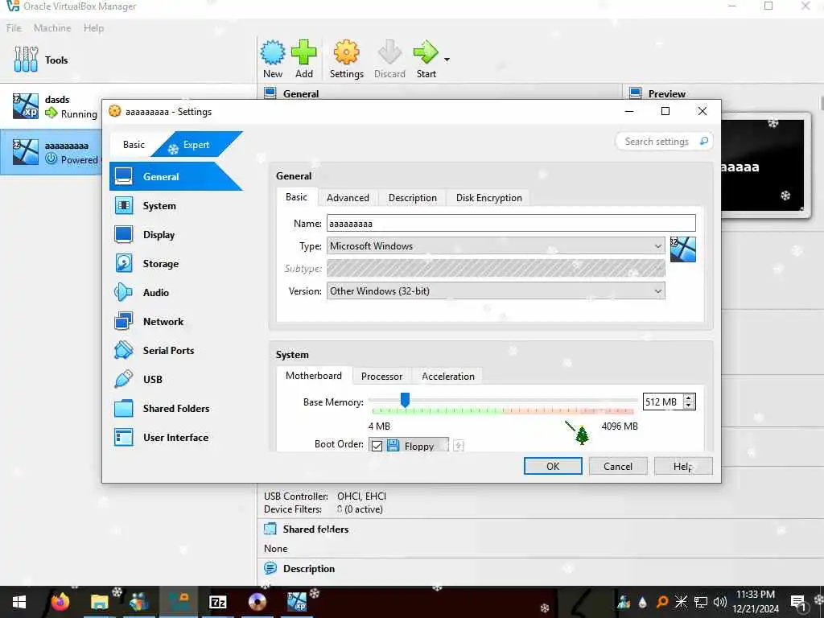Open the Start button dropdown arrow
Screen dimensions: 824x618
pyautogui.click(x=447, y=60)
